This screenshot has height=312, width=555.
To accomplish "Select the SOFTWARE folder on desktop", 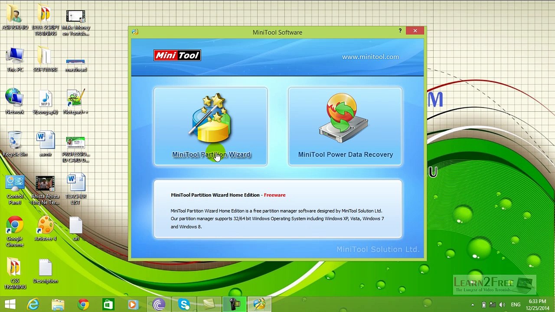I will (x=45, y=60).
